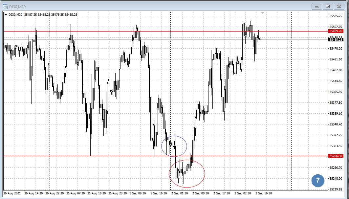349x199 pixels.
Task: Select the blue ellipse drawing outline
Action: [187, 145]
